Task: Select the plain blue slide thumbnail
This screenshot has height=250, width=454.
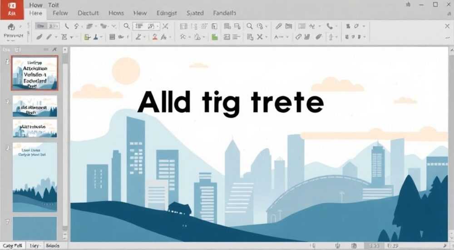Action: (x=35, y=228)
